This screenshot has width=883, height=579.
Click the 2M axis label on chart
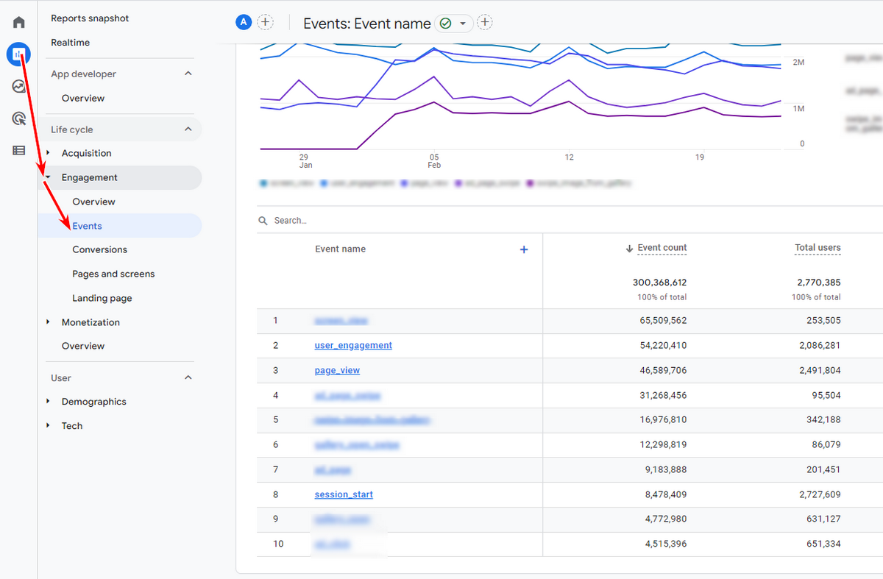pyautogui.click(x=798, y=63)
